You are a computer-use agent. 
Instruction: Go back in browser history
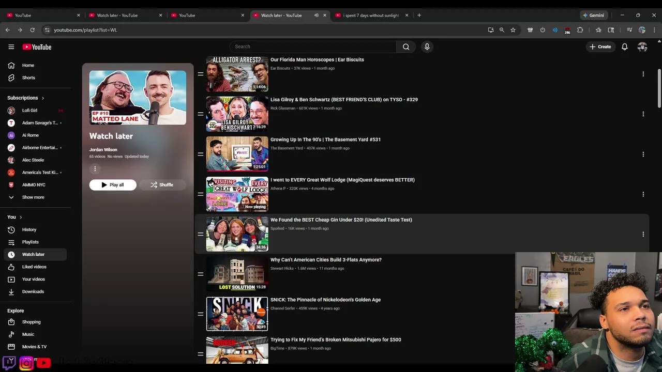[8, 30]
